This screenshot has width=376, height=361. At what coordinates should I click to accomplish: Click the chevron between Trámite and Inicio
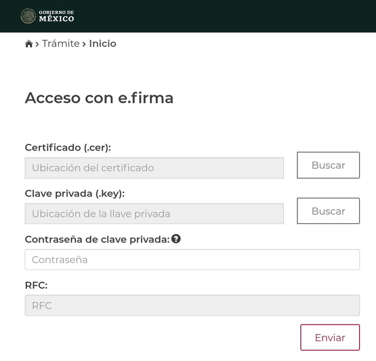coord(84,44)
